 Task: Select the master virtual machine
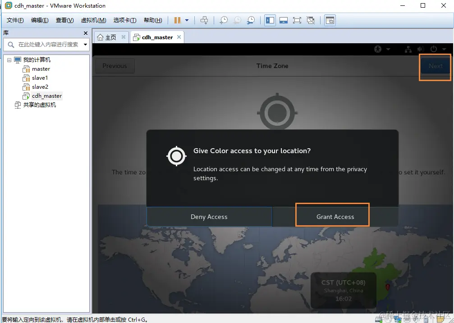tap(41, 69)
